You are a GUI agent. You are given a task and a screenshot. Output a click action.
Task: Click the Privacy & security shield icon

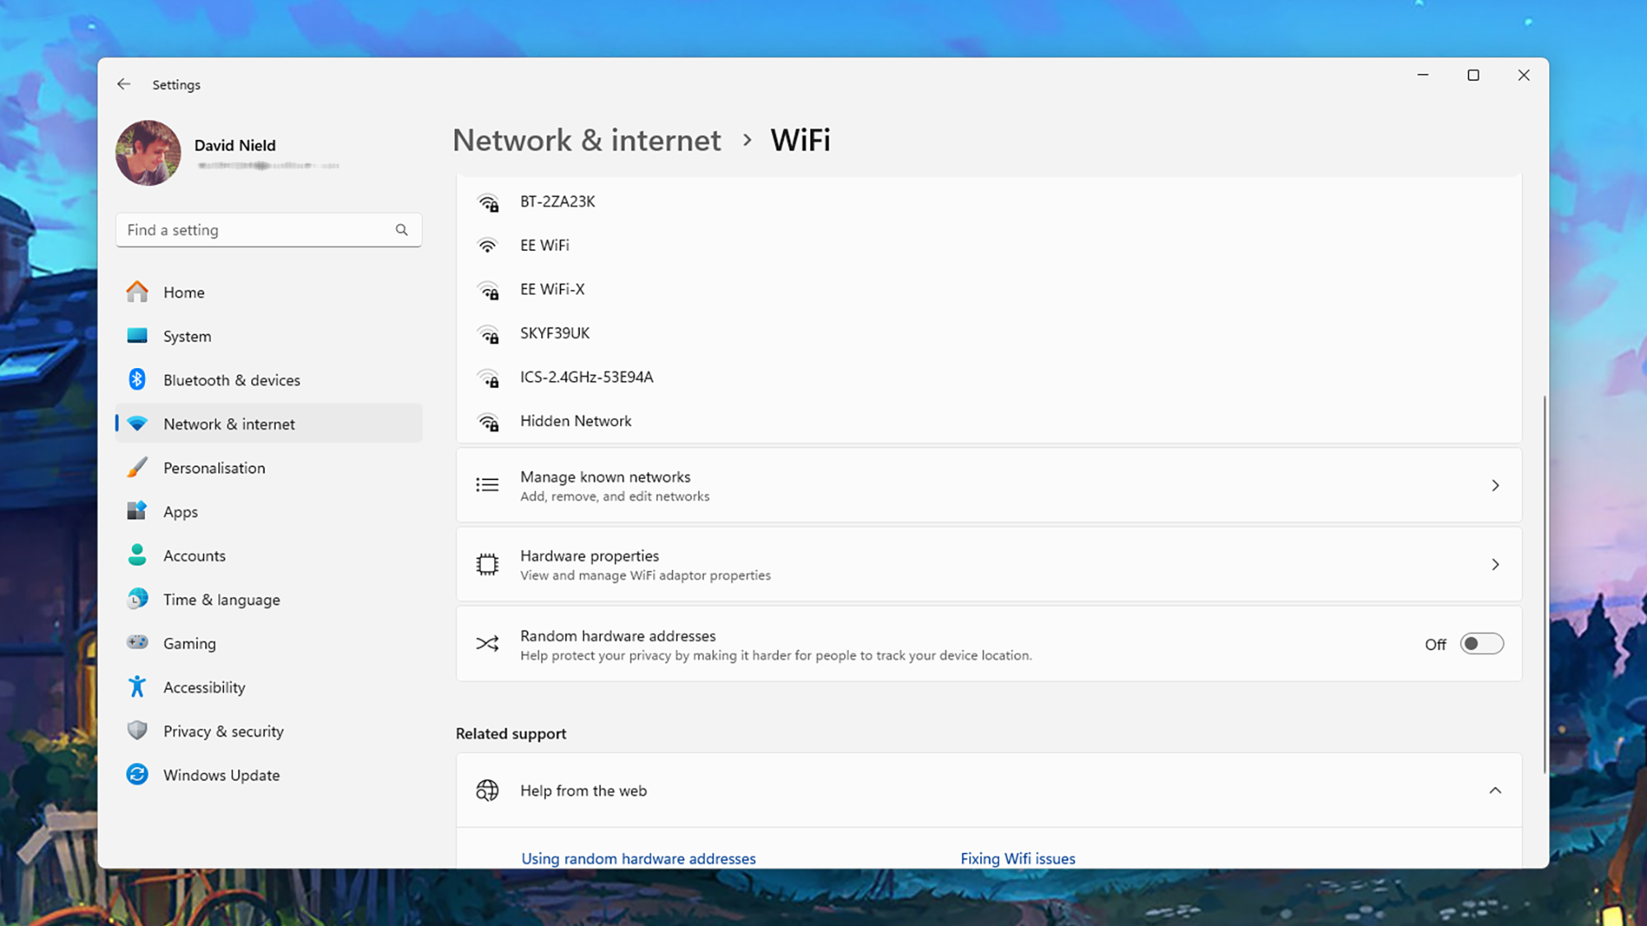137,730
